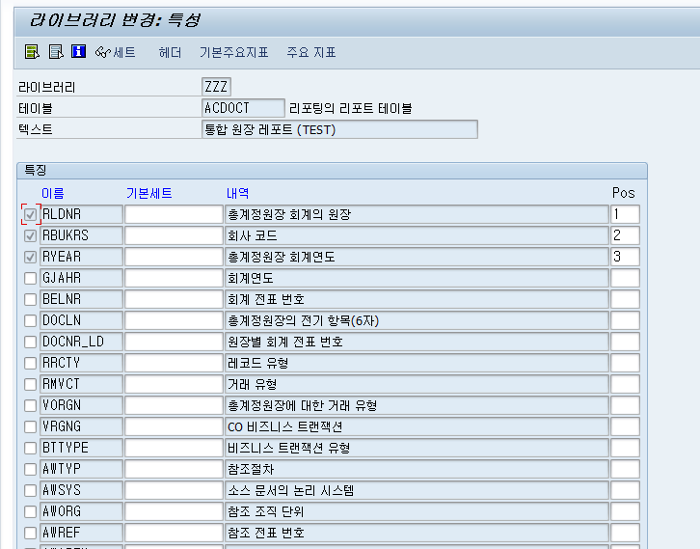Uncheck the RLDNR characteristic checkbox
700x549 pixels.
click(30, 214)
